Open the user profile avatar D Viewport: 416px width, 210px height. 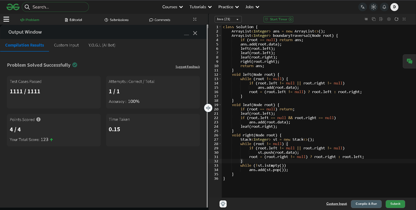(394, 7)
